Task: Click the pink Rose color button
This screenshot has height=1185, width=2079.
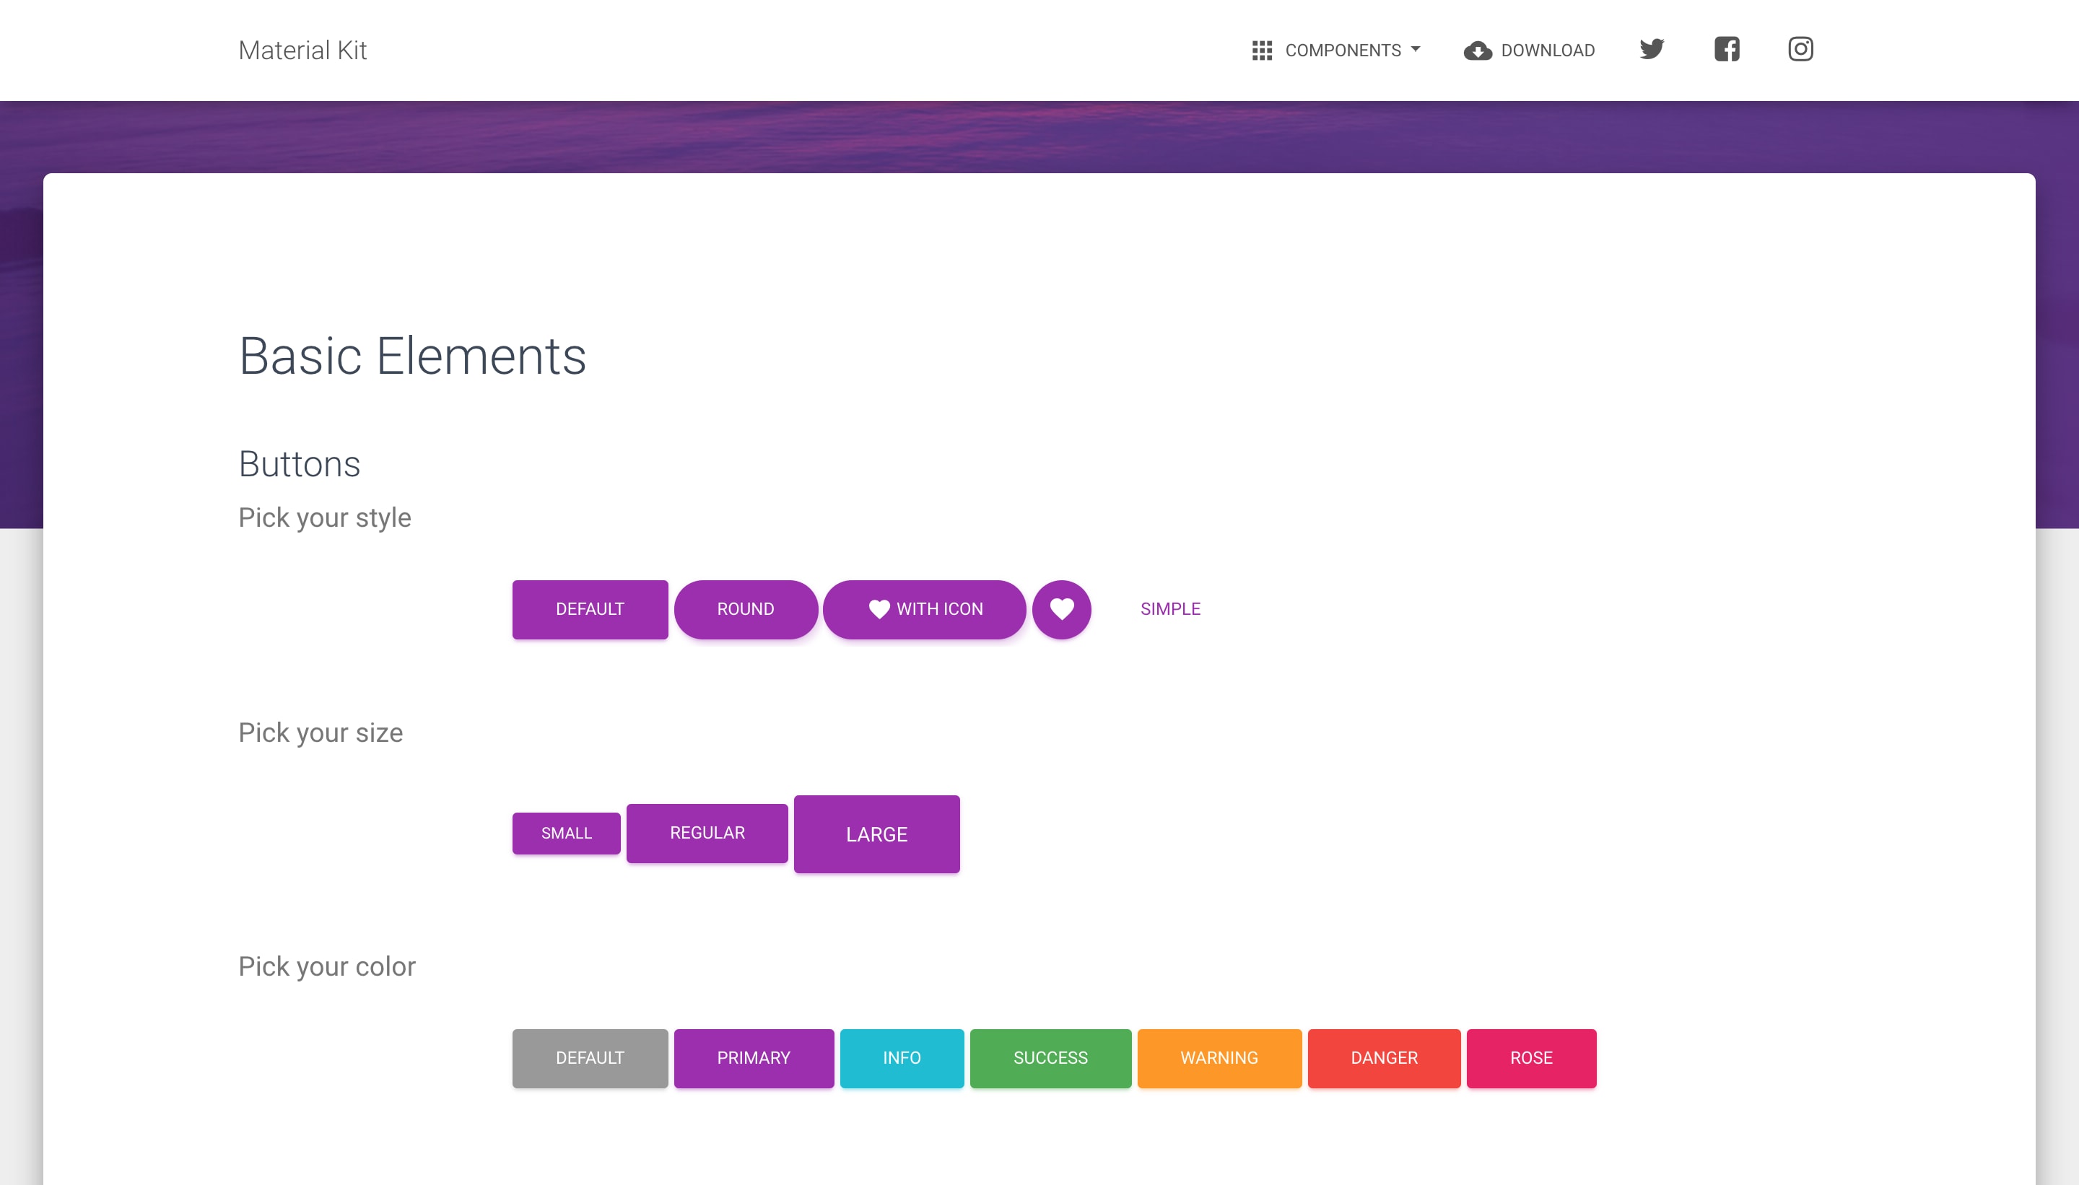Action: point(1530,1057)
